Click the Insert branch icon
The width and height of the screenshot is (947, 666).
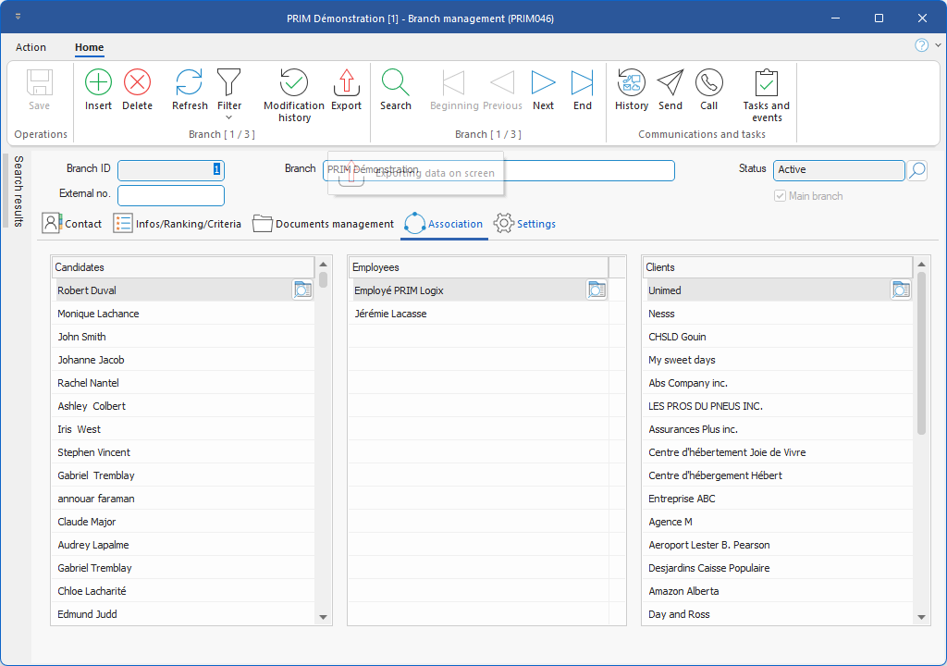pyautogui.click(x=98, y=83)
